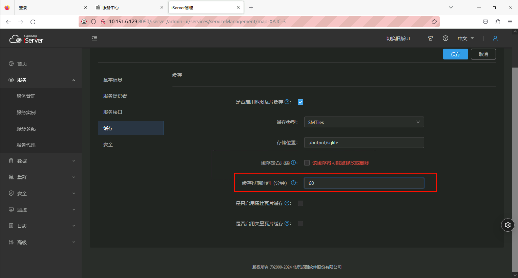The height and width of the screenshot is (278, 518).
Task: Select the 缓存 settings tab
Action: [x=131, y=128]
